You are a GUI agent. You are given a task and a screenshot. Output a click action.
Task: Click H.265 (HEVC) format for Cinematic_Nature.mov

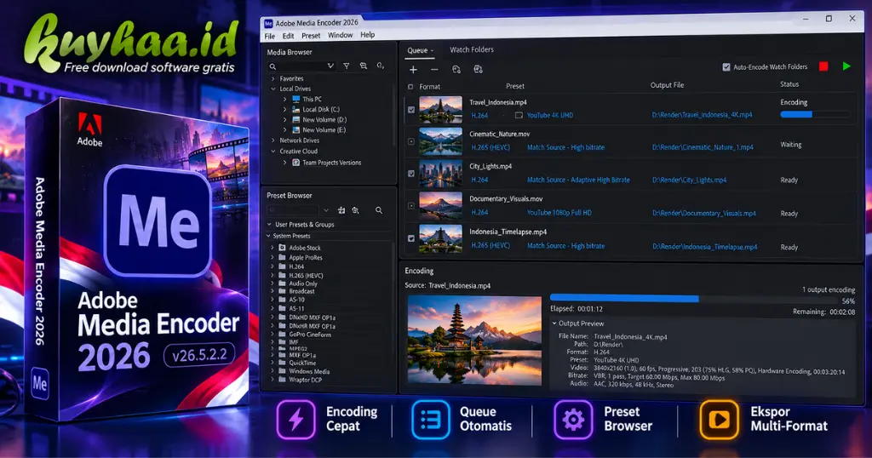pyautogui.click(x=490, y=147)
